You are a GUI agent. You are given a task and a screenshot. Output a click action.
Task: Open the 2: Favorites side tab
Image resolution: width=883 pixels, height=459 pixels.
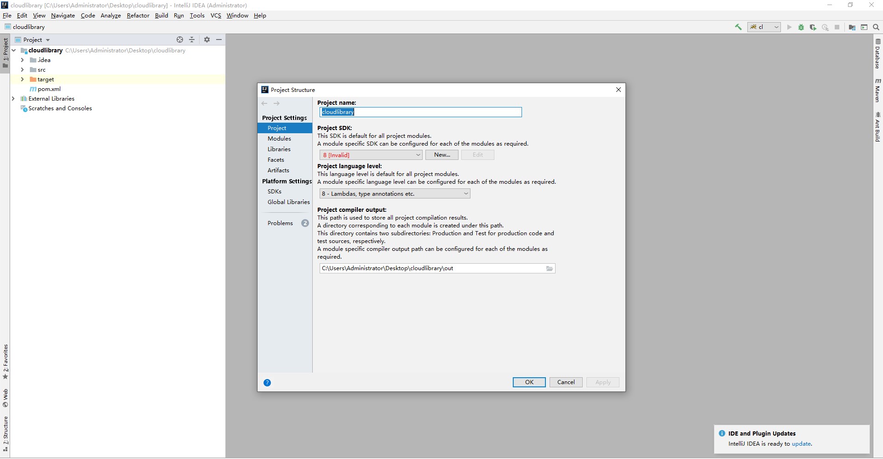5,362
